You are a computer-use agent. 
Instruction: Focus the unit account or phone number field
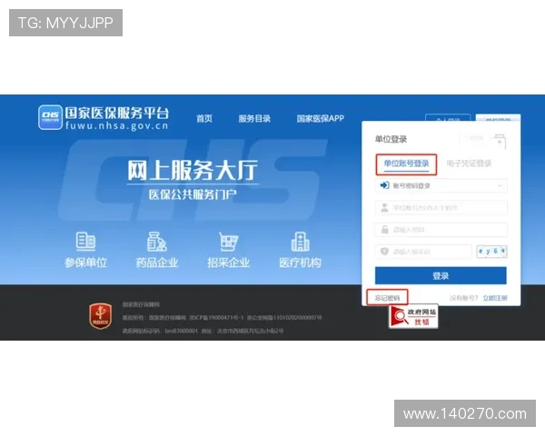441,208
